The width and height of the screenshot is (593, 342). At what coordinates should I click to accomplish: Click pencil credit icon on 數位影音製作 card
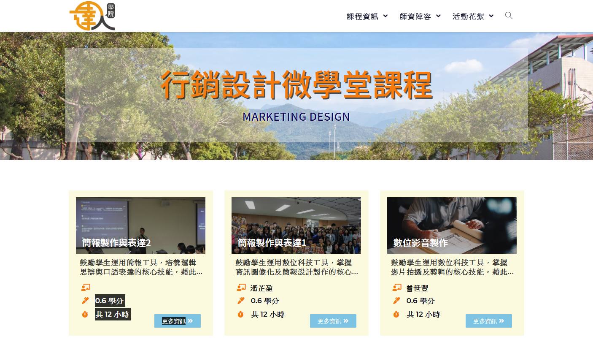(x=396, y=301)
